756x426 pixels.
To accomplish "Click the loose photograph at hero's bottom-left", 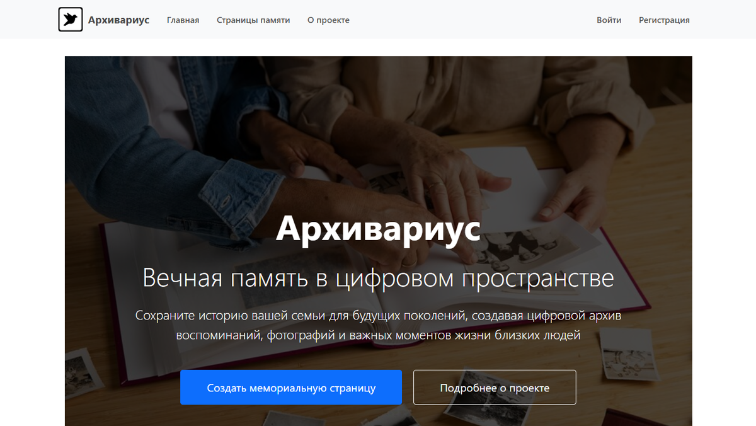I will point(83,374).
